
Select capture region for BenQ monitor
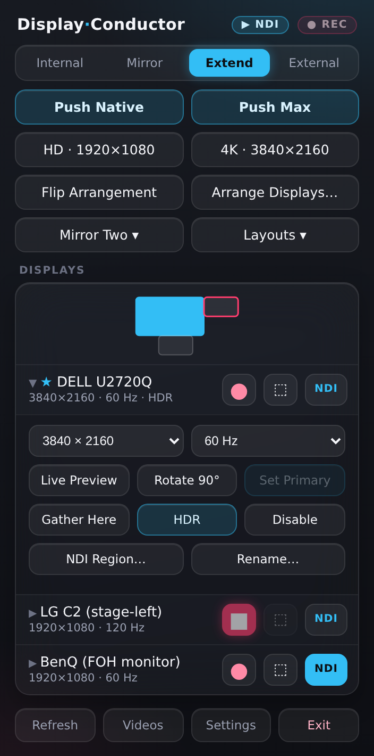(280, 670)
